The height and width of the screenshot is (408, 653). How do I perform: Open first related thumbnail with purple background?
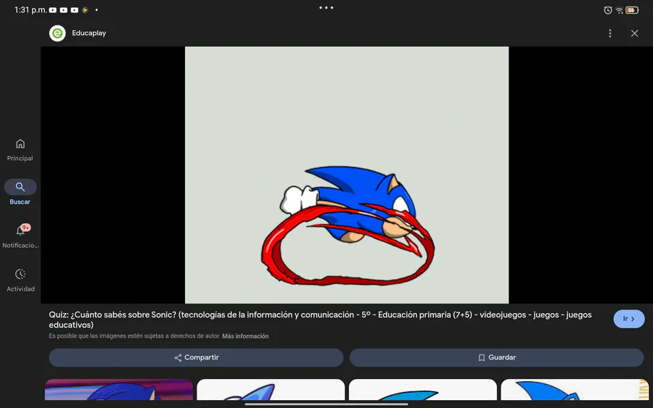point(119,390)
